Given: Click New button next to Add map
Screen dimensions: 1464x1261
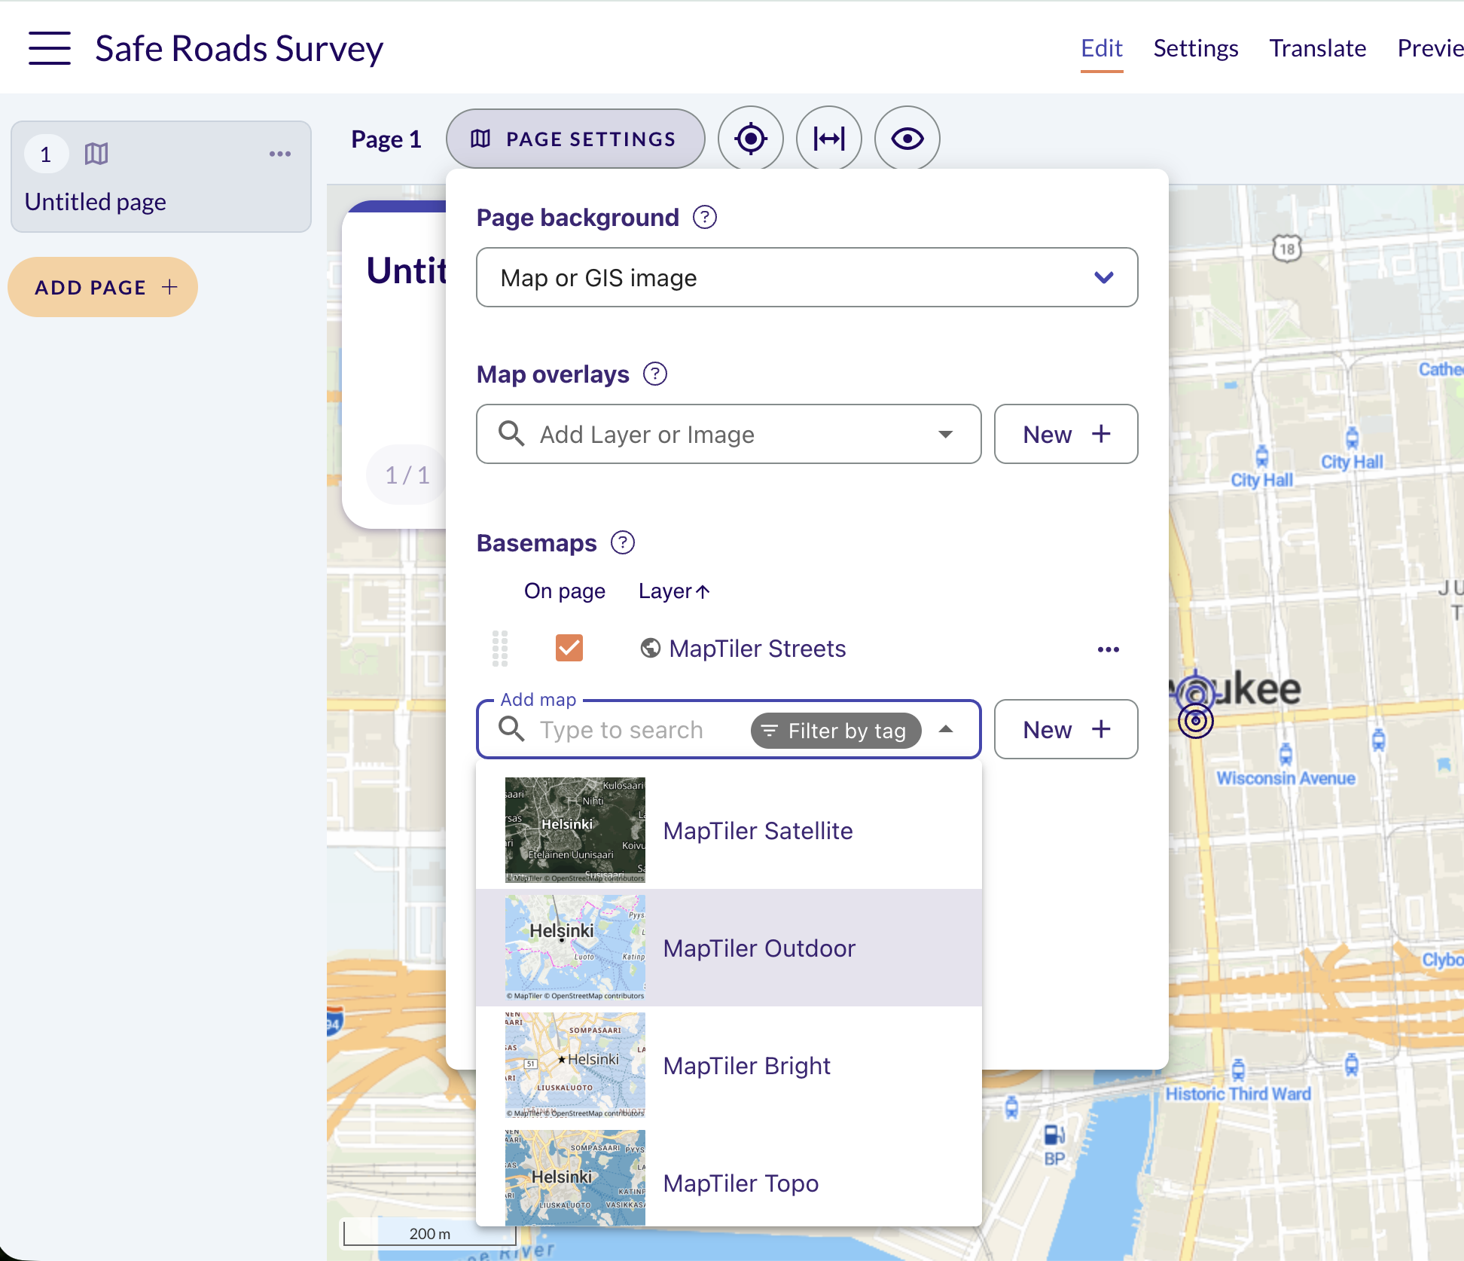Looking at the screenshot, I should tap(1066, 729).
